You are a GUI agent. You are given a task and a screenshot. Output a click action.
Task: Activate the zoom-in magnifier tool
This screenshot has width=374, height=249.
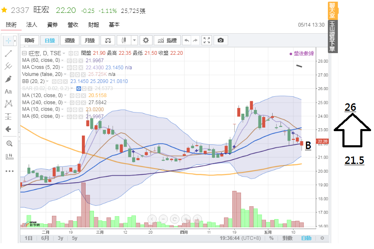pyautogui.click(x=9, y=144)
